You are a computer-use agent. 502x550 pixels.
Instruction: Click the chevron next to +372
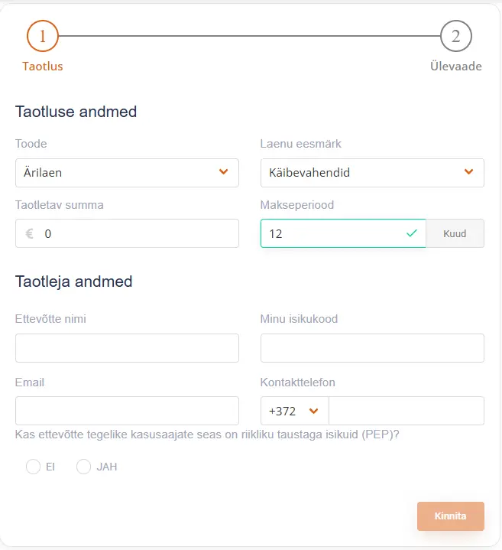coord(313,411)
